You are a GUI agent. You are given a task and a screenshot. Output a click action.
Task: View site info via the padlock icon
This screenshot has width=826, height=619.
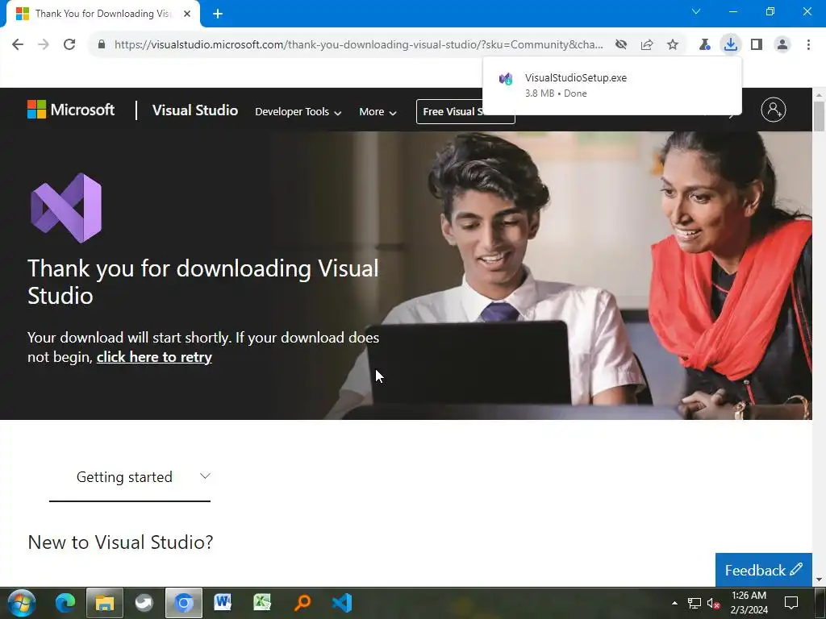click(x=102, y=44)
